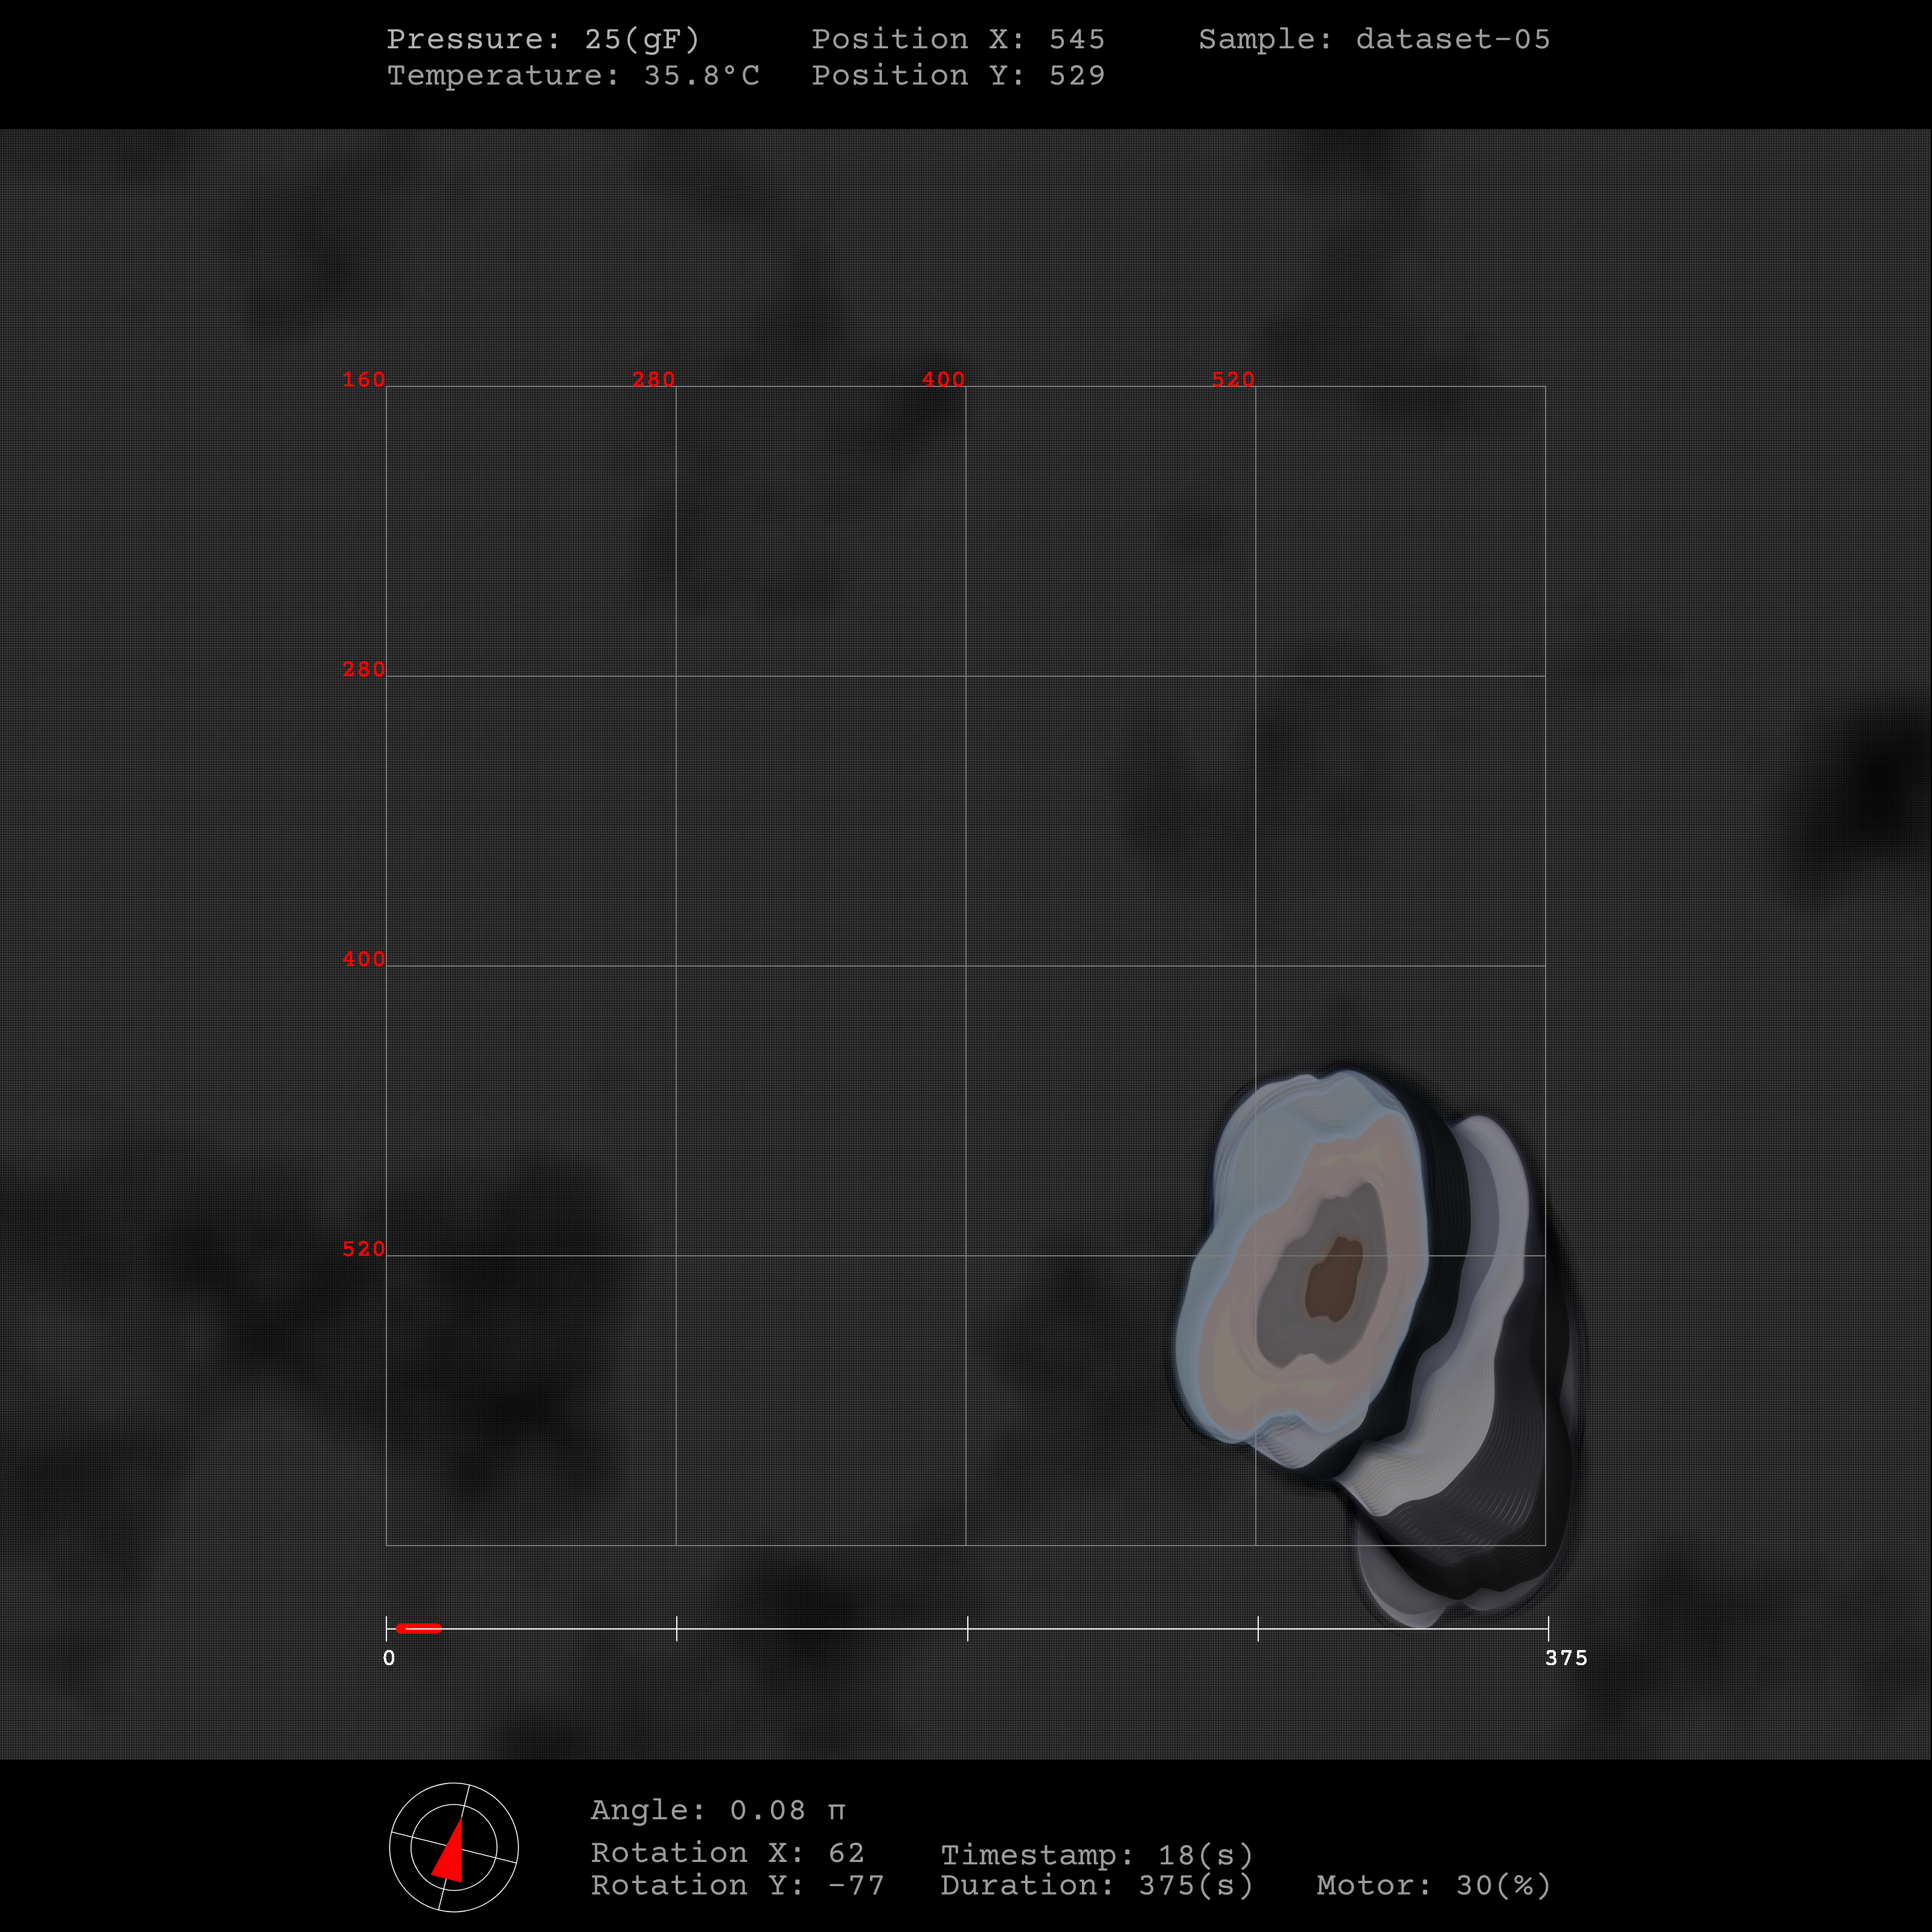Click the top horizontal axis label 400
This screenshot has height=1932, width=1932.
pos(943,380)
